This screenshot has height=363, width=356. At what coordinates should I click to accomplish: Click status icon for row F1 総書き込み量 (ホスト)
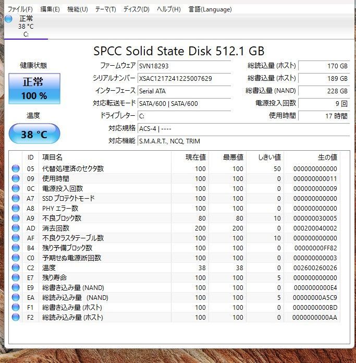point(16,307)
